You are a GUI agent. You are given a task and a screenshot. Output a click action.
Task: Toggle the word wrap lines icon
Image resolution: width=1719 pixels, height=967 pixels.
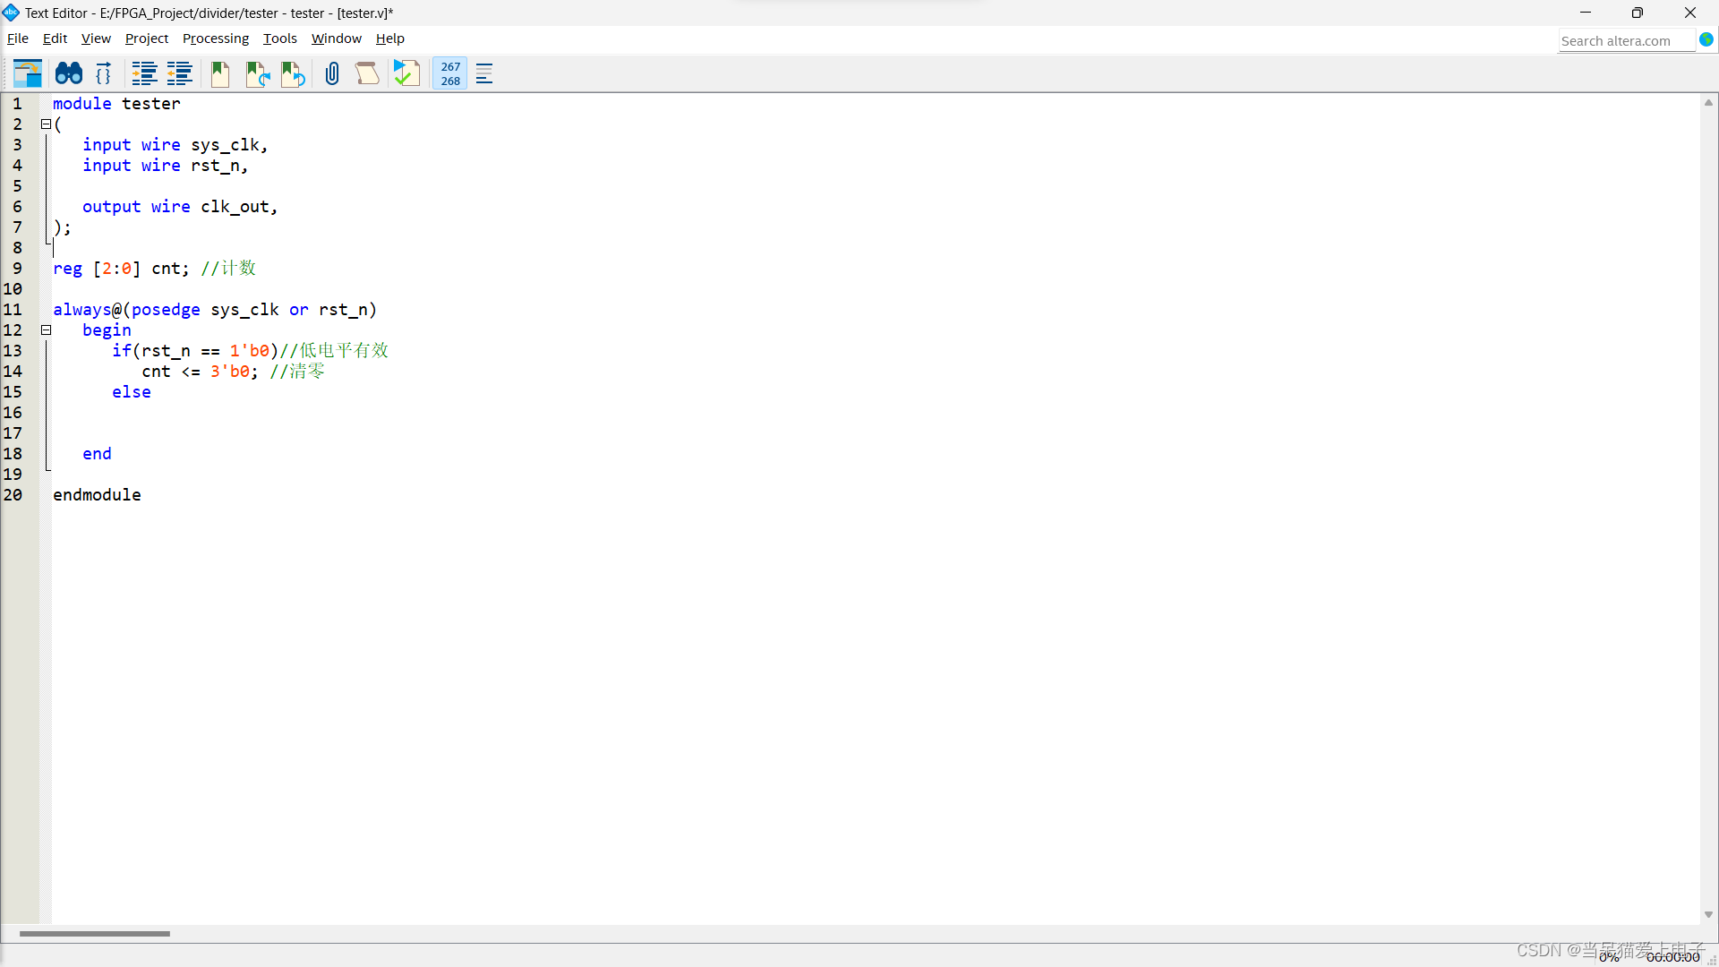pyautogui.click(x=484, y=73)
